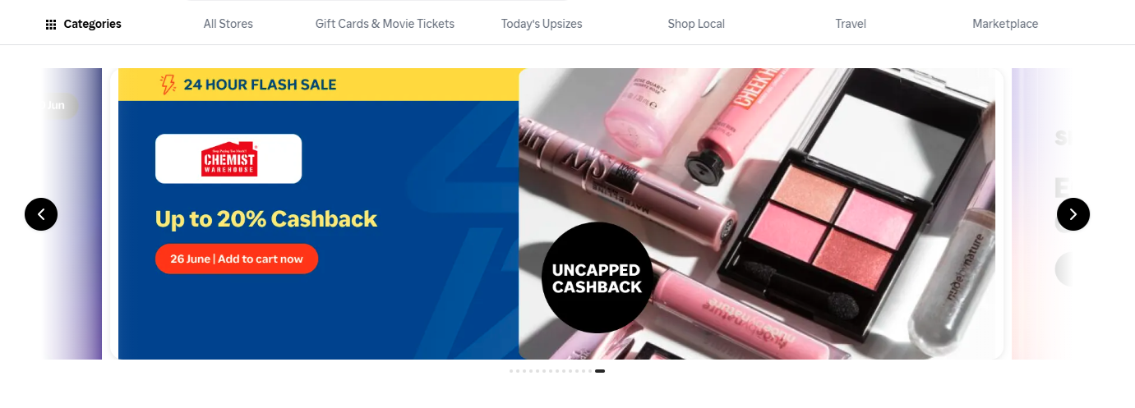Click the 26 June Add to cart now button

(237, 259)
